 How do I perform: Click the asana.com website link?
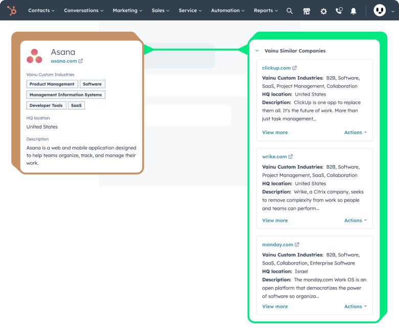[x=64, y=61]
